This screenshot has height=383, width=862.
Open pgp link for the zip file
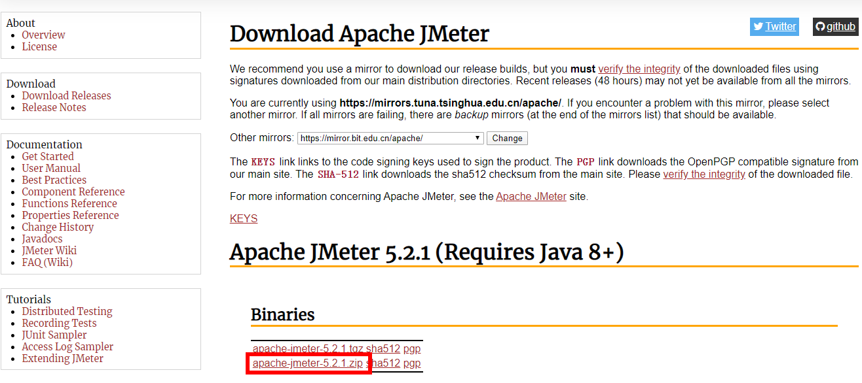click(412, 363)
